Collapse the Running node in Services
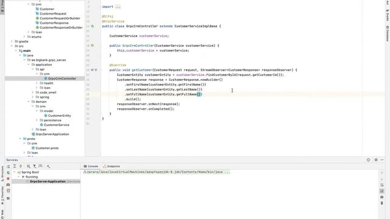 (x=19, y=177)
